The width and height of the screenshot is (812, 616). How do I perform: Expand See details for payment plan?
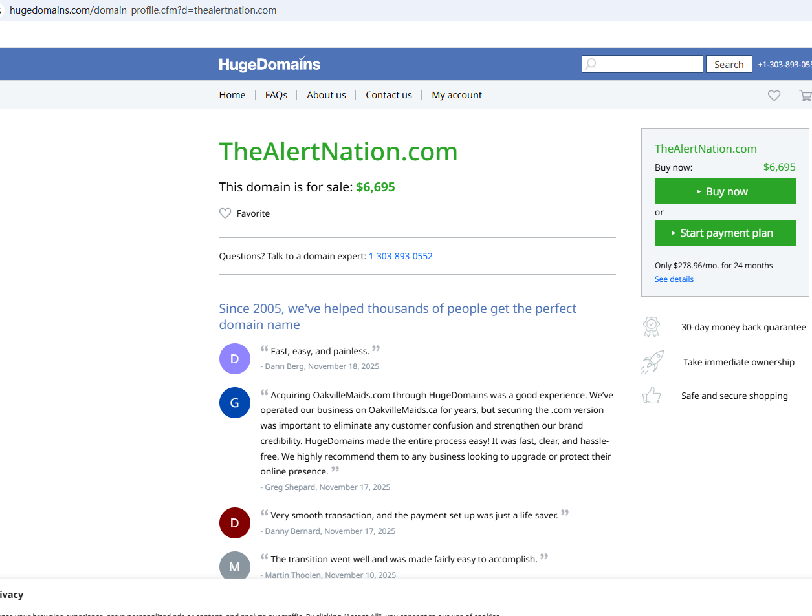tap(674, 279)
